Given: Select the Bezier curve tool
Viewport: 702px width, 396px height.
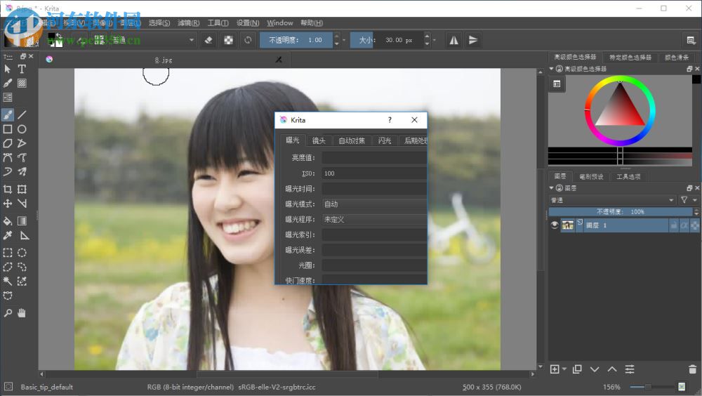Looking at the screenshot, I should click(8, 158).
